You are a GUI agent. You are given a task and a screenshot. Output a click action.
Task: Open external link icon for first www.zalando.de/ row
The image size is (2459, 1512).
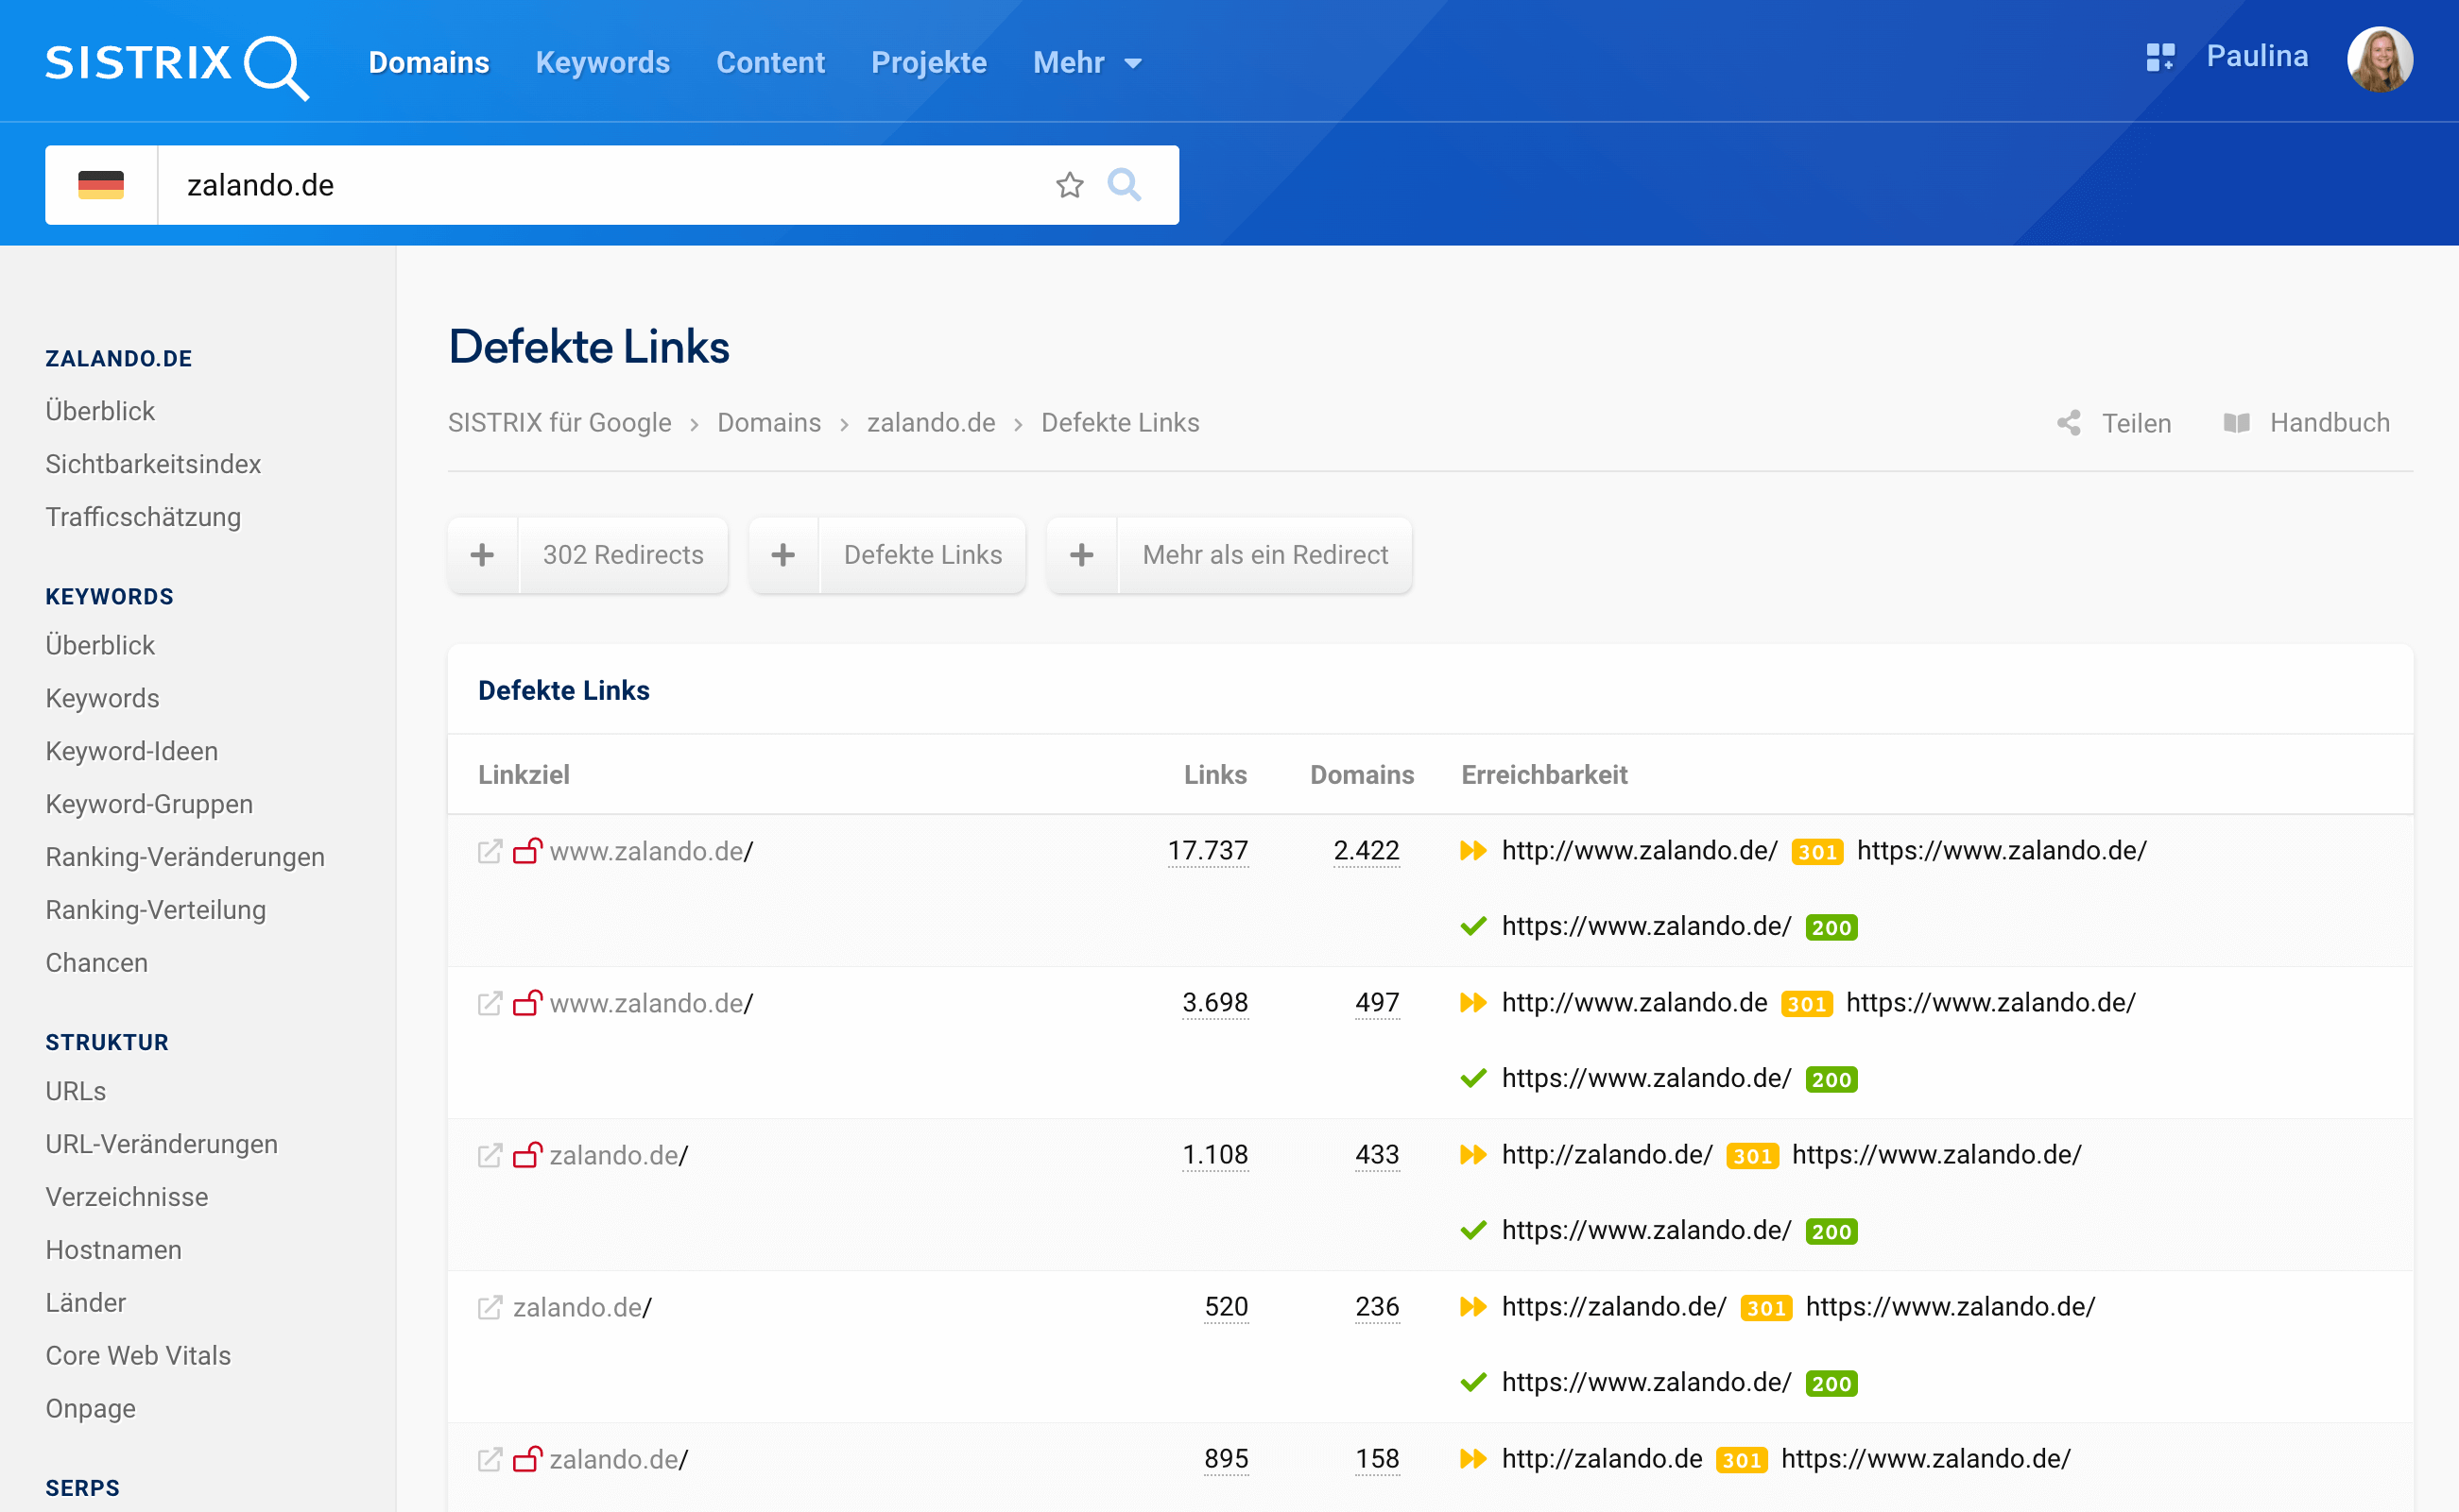tap(490, 851)
